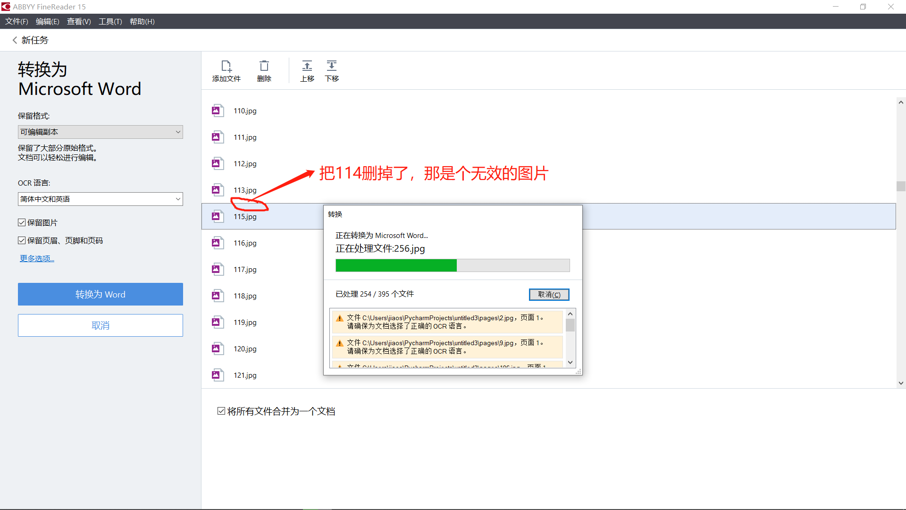Select file name 110.jpg
The width and height of the screenshot is (906, 510).
(245, 111)
